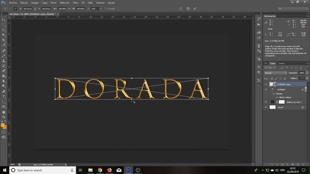Collapse DORADA layer effects arrow
Screen dimensions: 310x174
point(306,89)
